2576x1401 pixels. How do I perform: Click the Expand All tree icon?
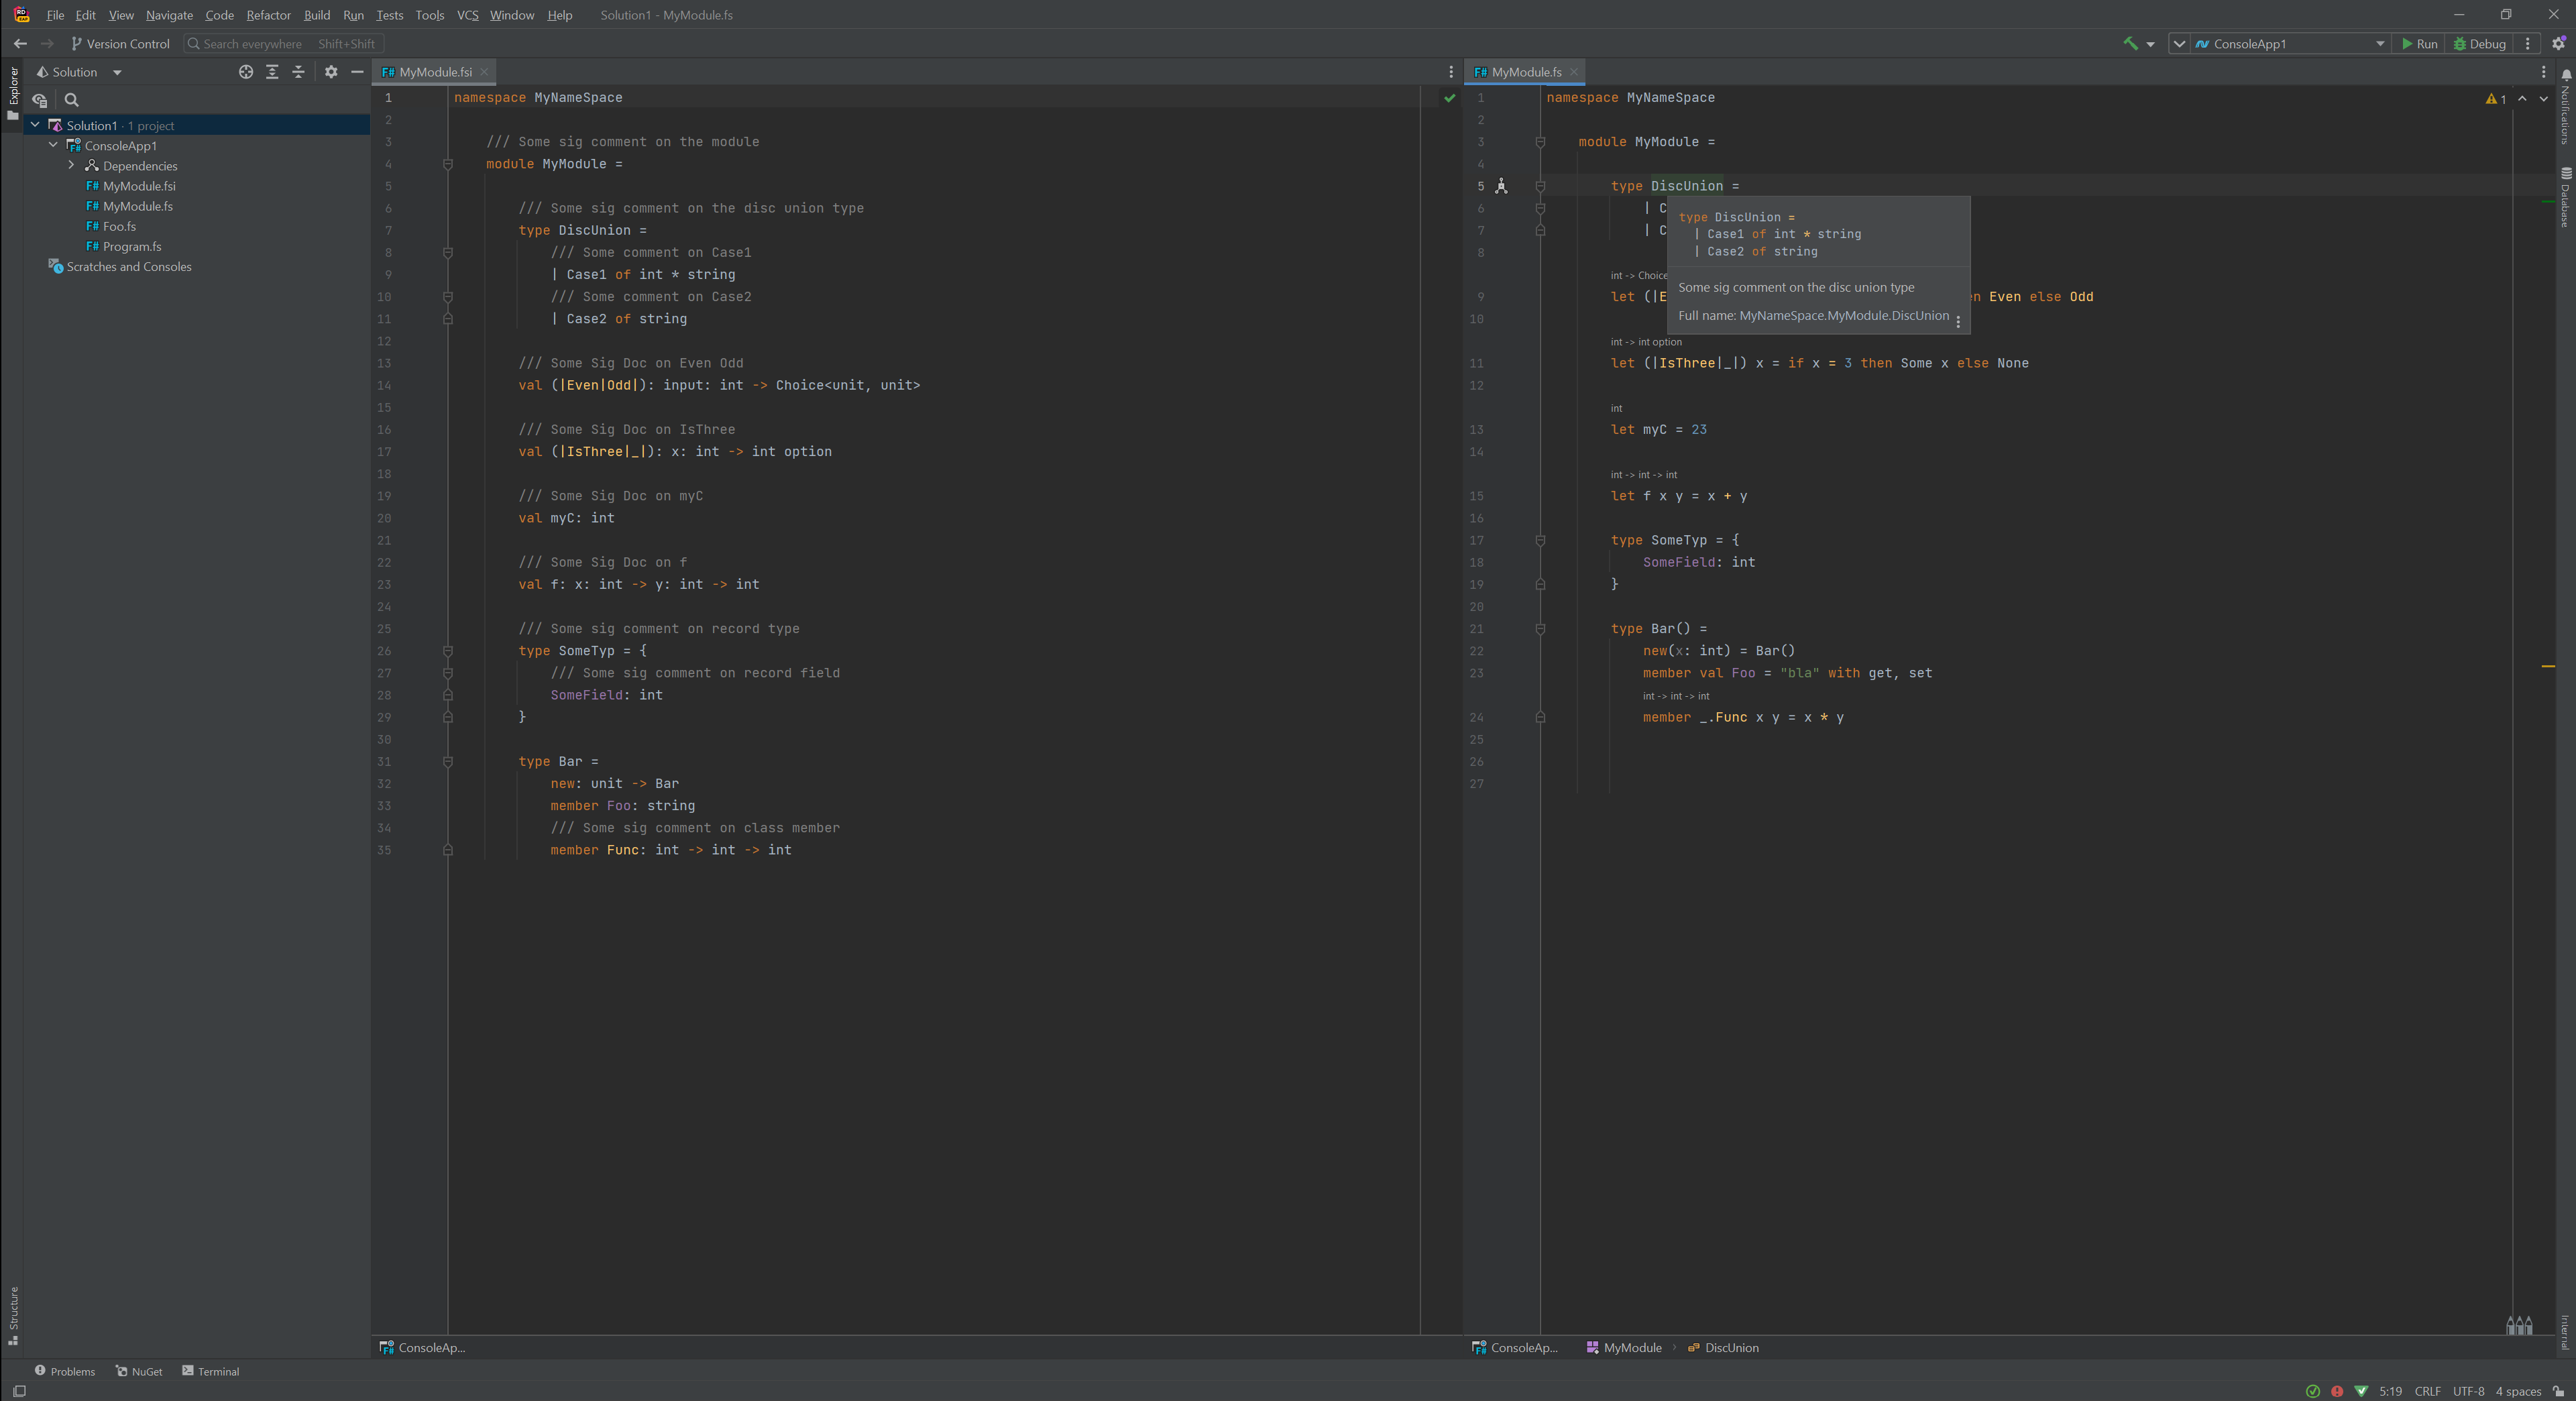[x=272, y=72]
